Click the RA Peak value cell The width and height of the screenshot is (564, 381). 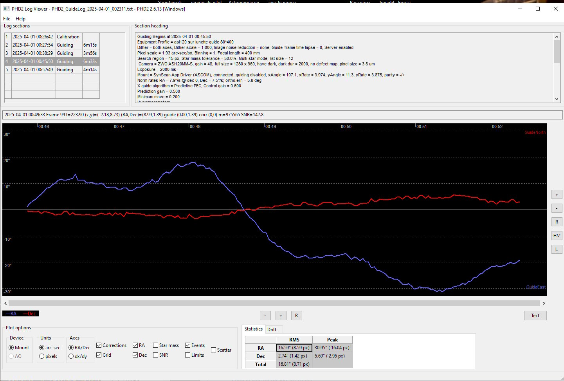(332, 348)
